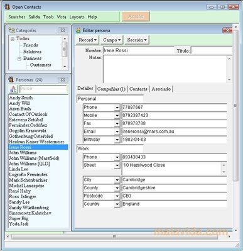Open the Fax field type dropdown
This screenshot has width=243, height=251.
117,124
